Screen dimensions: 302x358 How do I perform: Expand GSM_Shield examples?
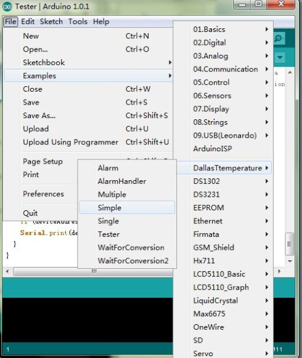click(223, 247)
